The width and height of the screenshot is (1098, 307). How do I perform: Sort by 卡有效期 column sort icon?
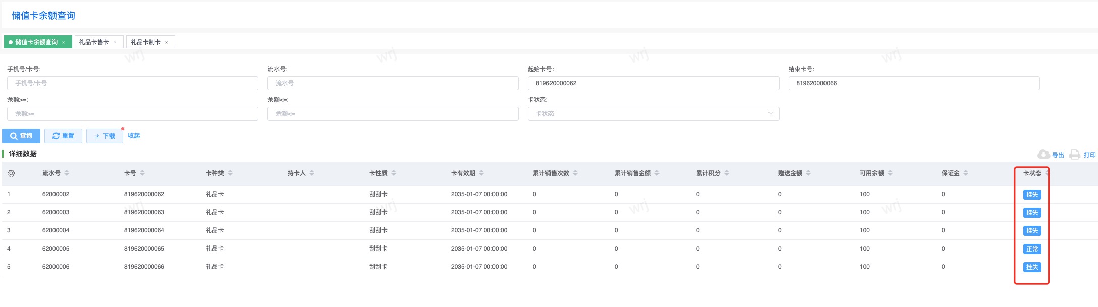tap(481, 173)
